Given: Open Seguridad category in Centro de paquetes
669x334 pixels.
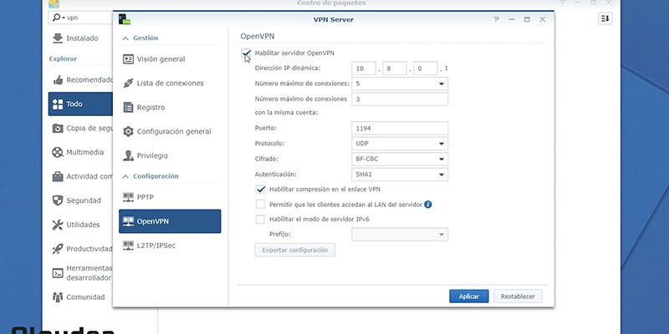Looking at the screenshot, I should click(x=80, y=200).
